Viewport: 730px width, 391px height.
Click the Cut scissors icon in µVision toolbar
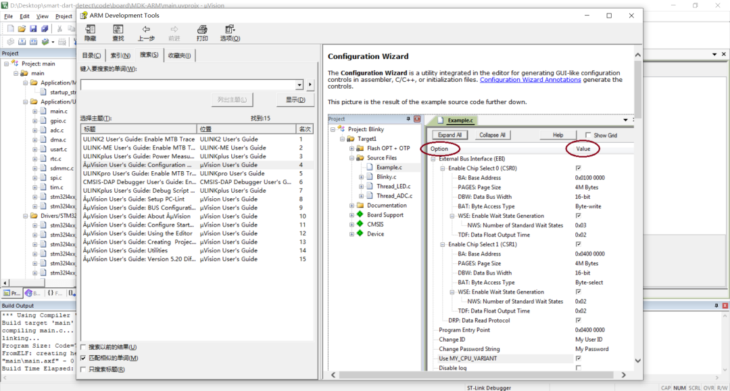(59, 29)
